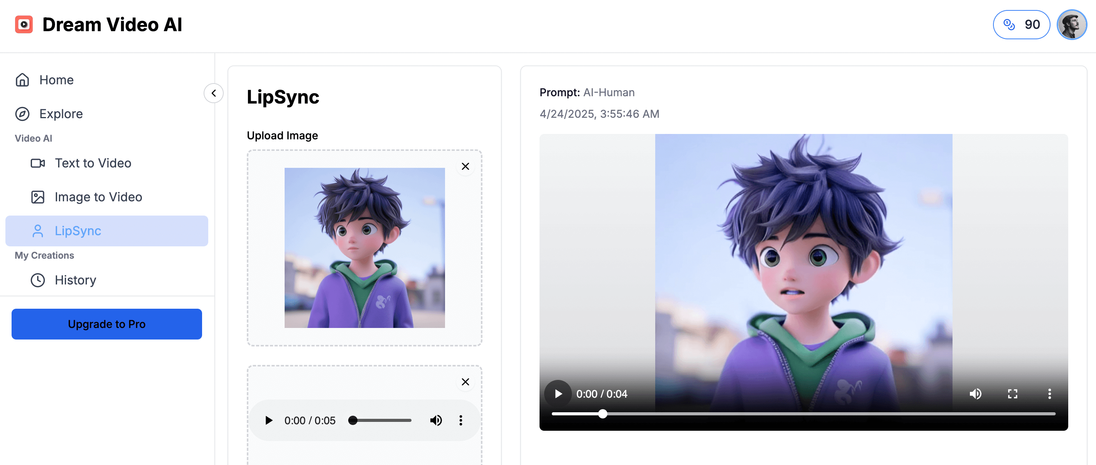Open audio player more options menu
The width and height of the screenshot is (1096, 465).
click(461, 420)
